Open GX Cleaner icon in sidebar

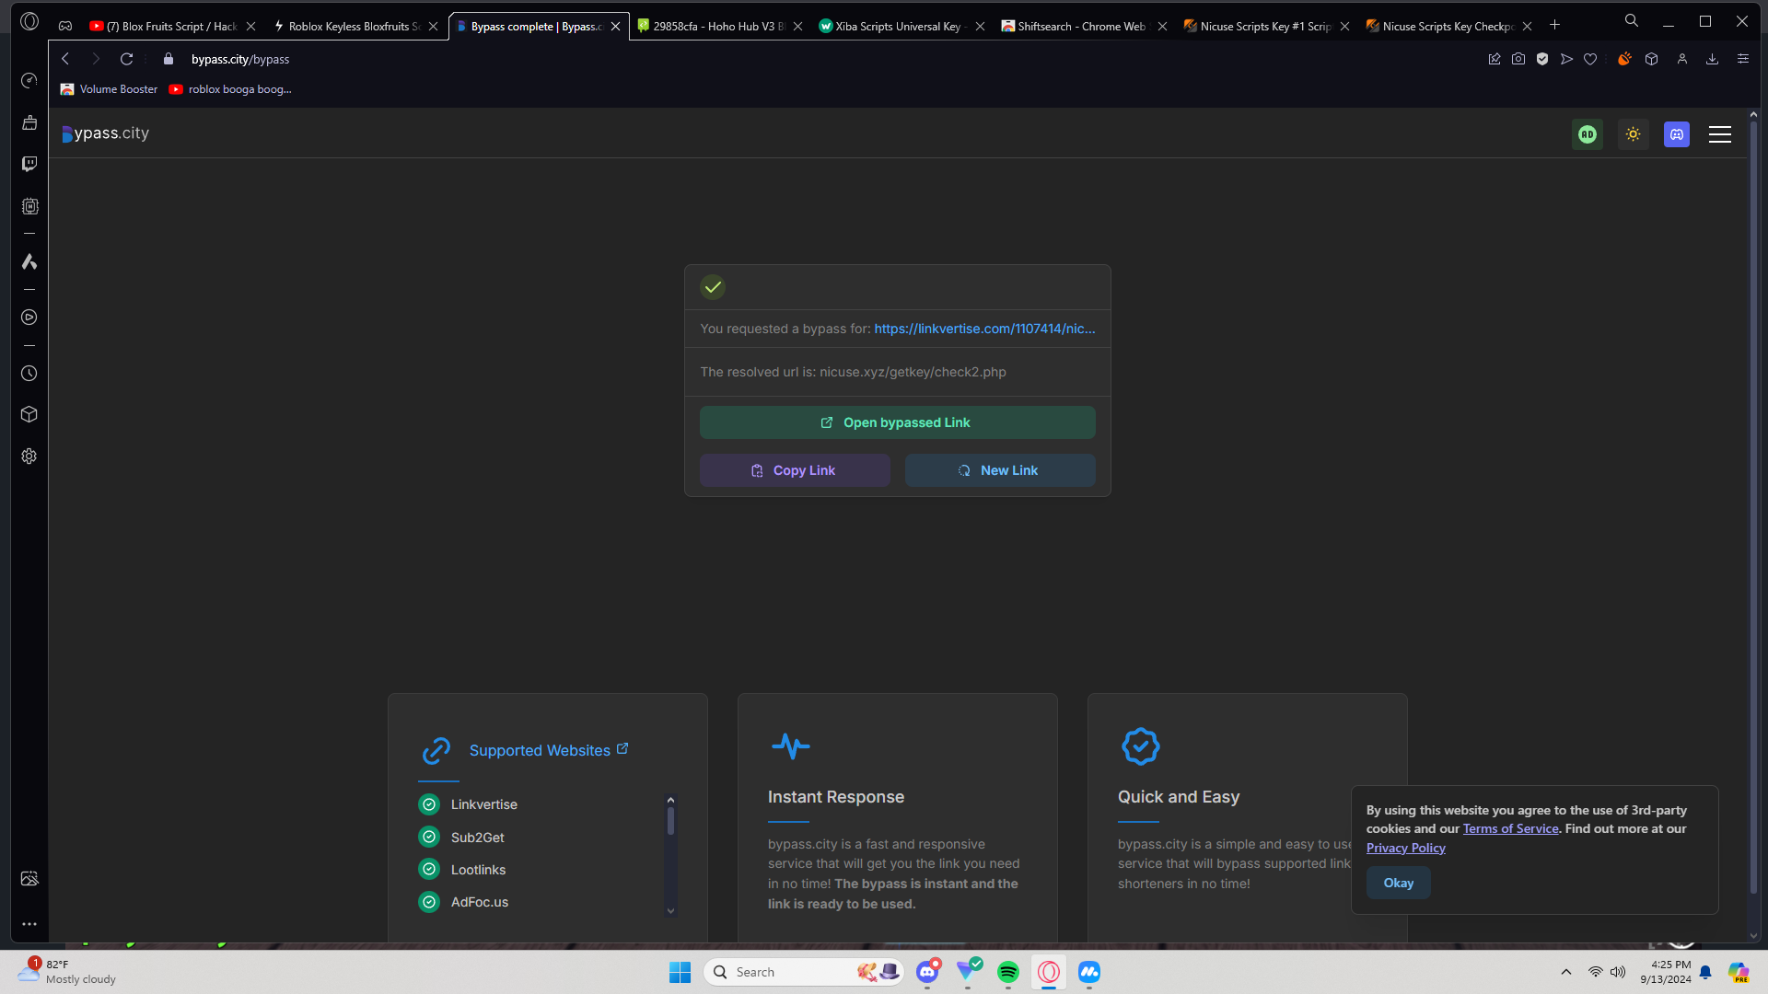tap(29, 122)
